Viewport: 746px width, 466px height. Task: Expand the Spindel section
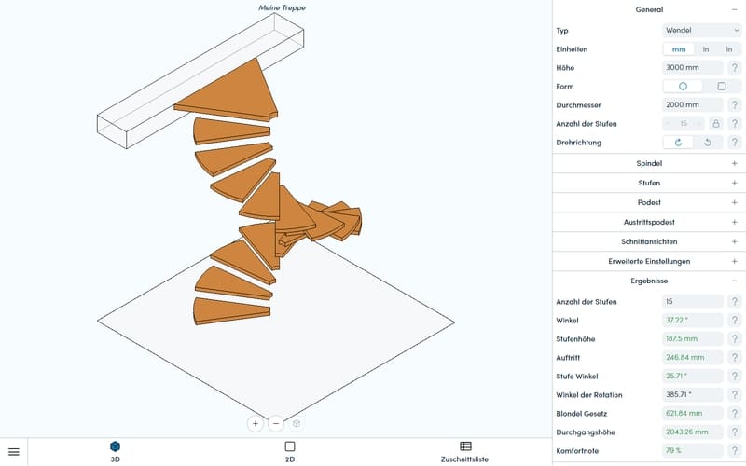pos(649,163)
